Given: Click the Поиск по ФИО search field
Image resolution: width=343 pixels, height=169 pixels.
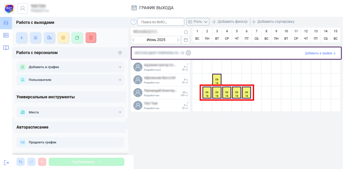Looking at the screenshot, I should click(x=161, y=22).
